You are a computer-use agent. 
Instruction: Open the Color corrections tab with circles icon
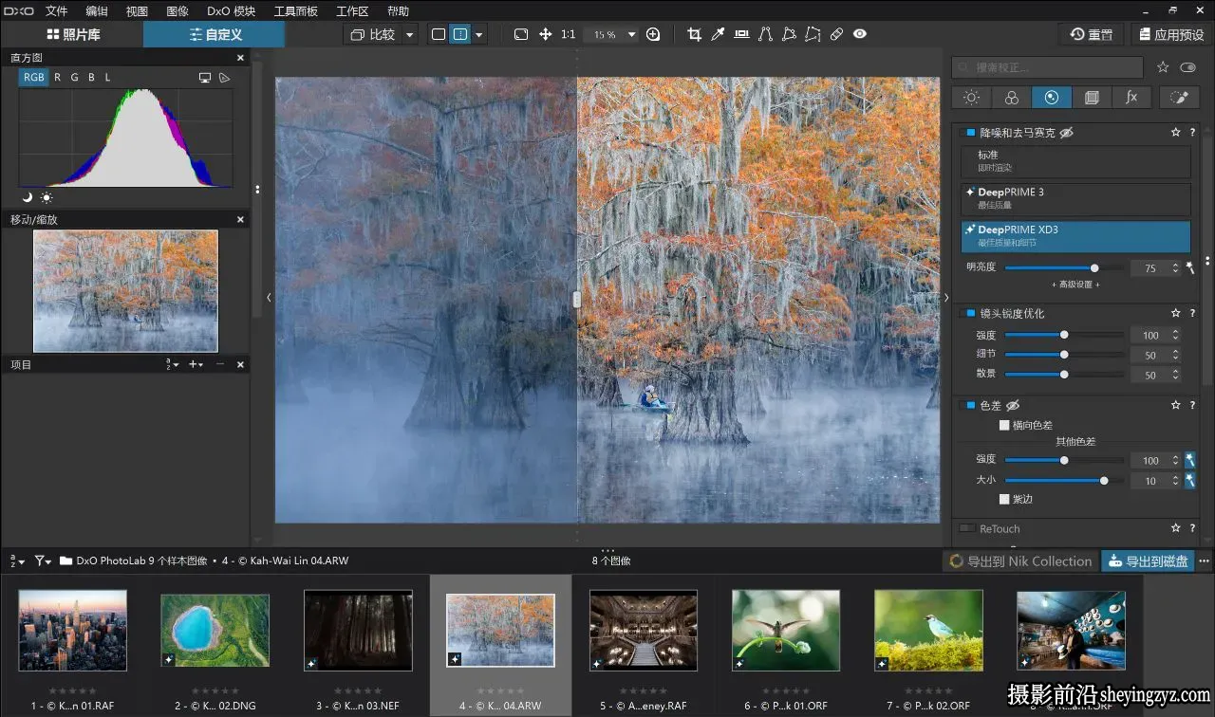(x=1012, y=98)
